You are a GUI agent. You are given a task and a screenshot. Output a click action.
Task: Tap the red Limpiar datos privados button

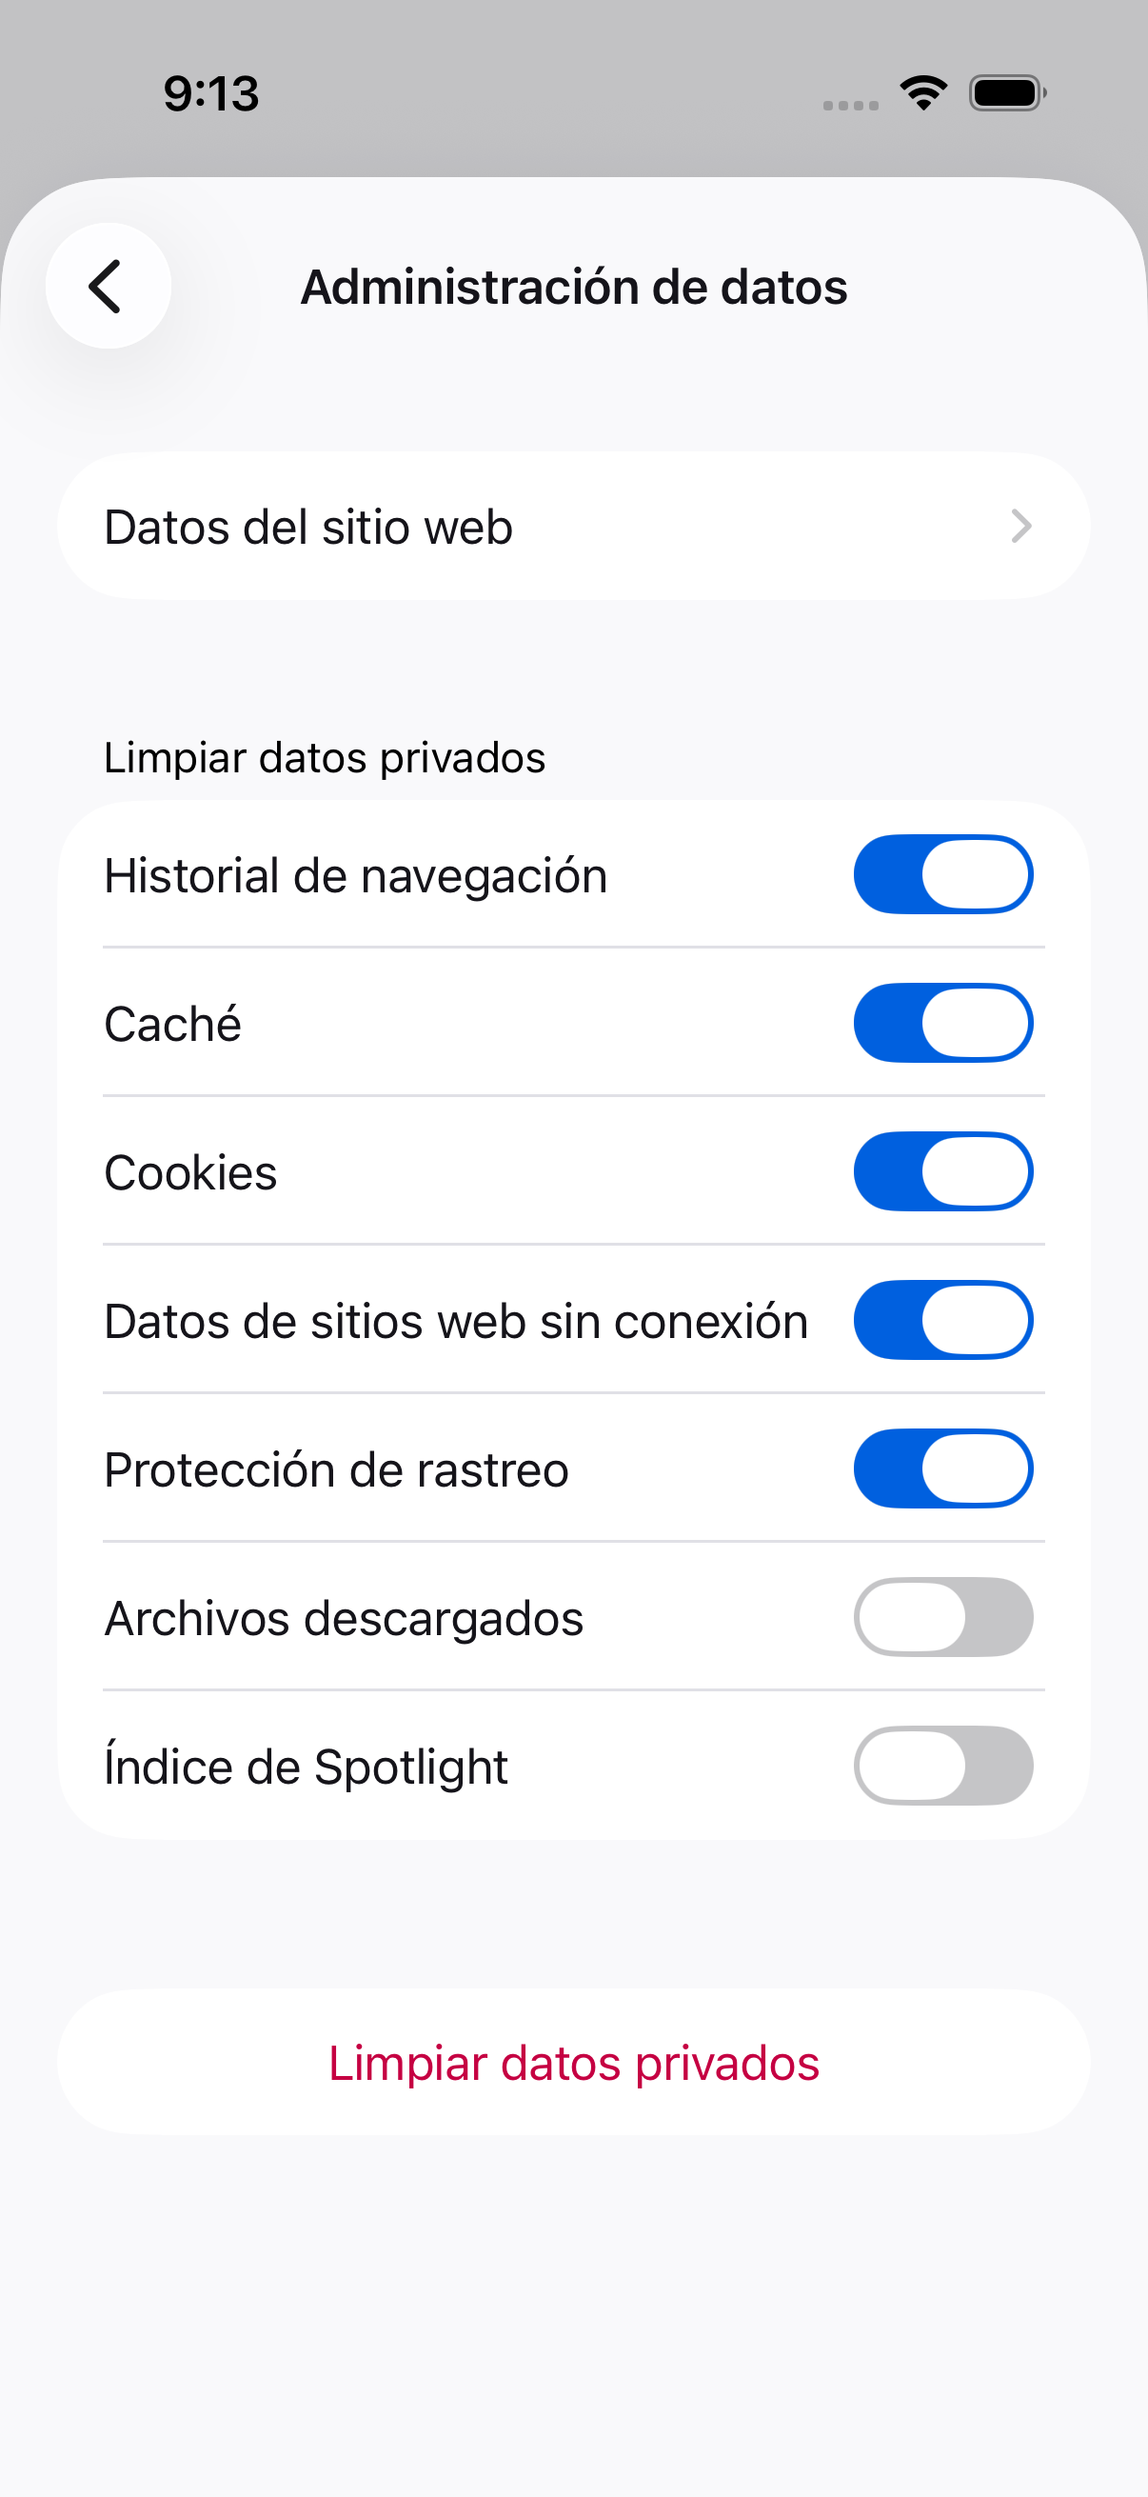[x=573, y=2063]
